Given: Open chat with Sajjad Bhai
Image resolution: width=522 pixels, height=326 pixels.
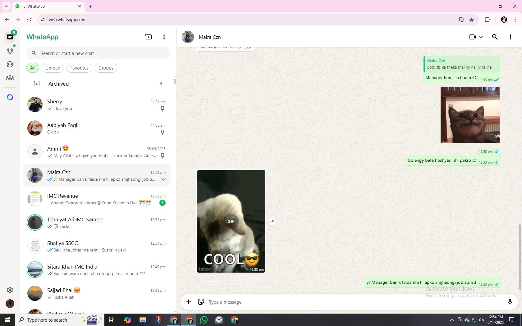Looking at the screenshot, I should tap(97, 293).
